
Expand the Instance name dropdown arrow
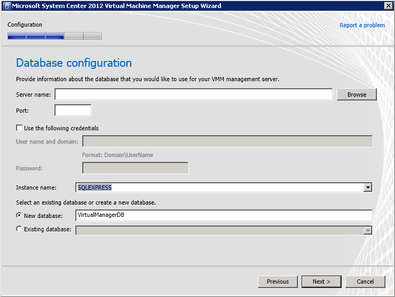(367, 187)
